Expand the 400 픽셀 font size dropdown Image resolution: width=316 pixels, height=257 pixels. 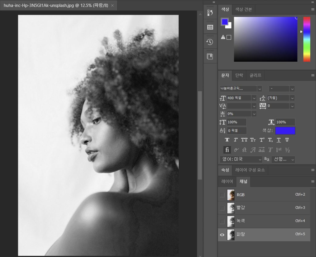[x=254, y=98]
